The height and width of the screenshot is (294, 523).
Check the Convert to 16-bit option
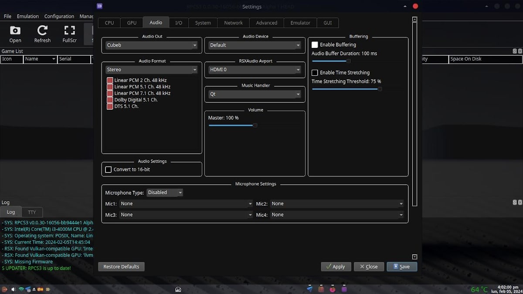108,169
